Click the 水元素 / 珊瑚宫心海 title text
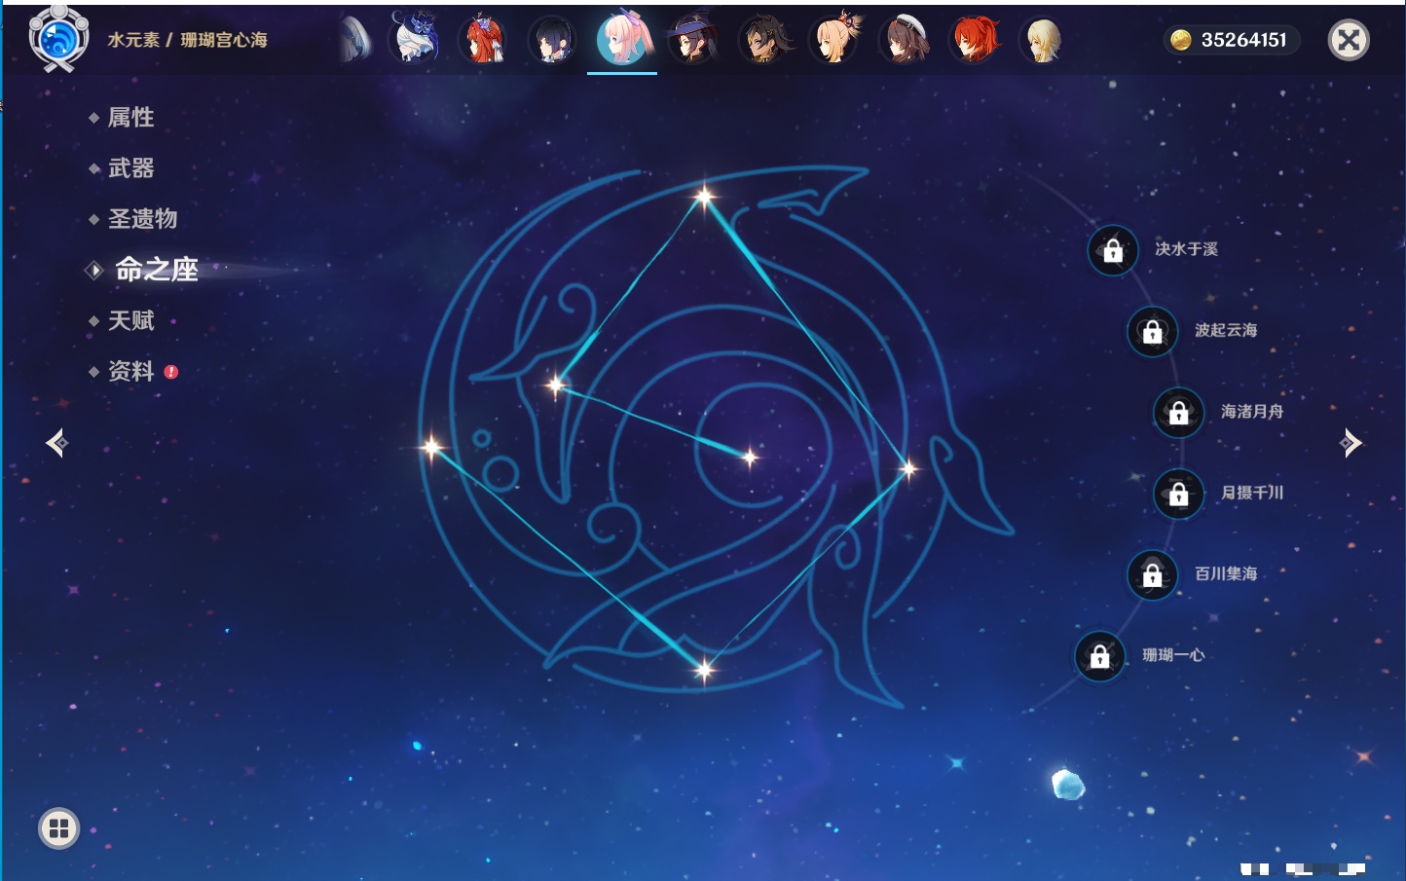The image size is (1406, 881). pos(188,40)
